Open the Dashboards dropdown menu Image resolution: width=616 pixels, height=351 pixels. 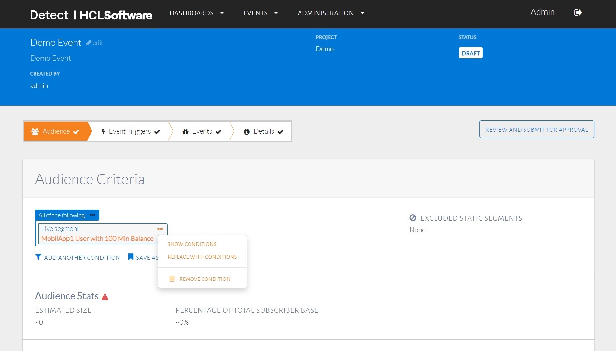(197, 13)
